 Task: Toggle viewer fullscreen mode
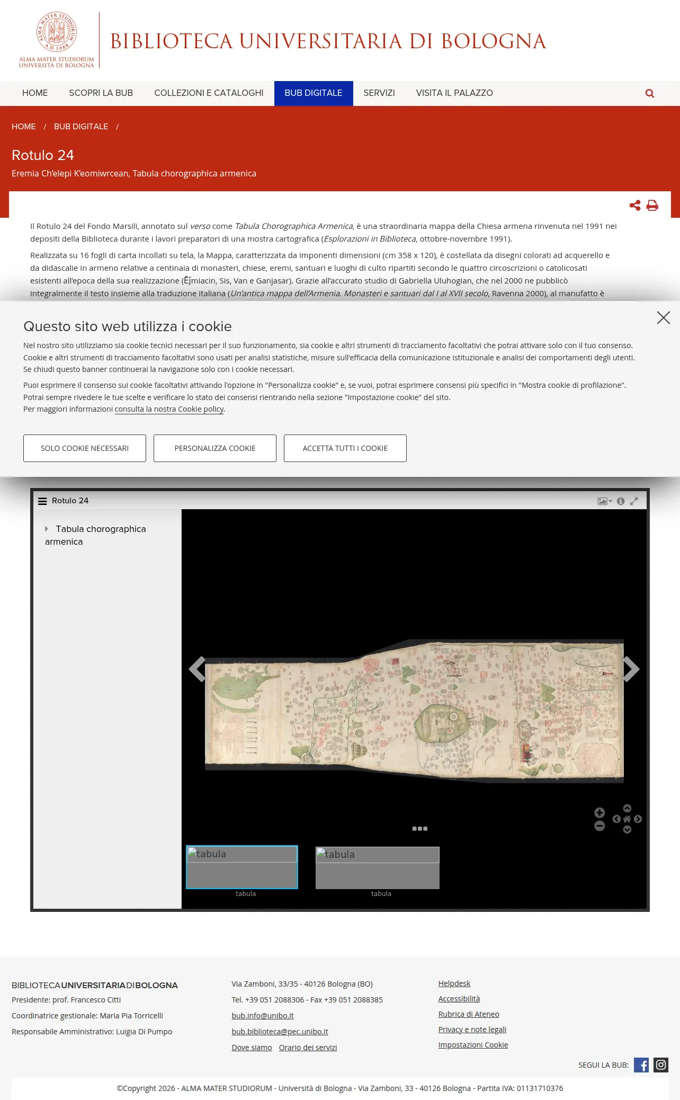tap(634, 501)
